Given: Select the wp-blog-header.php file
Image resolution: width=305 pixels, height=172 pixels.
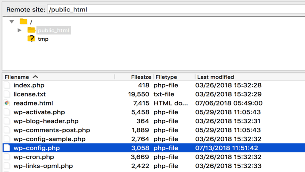Looking at the screenshot, I should pyautogui.click(x=154, y=121).
